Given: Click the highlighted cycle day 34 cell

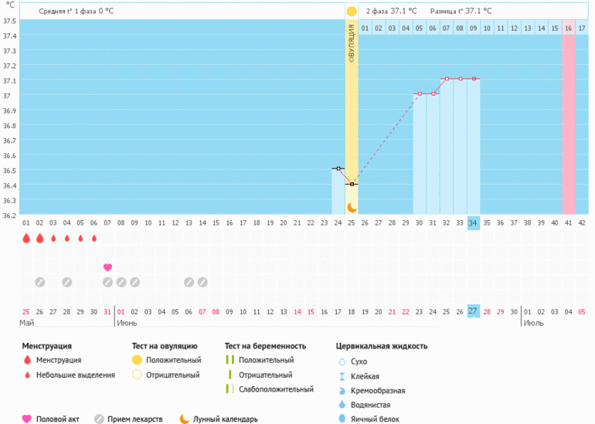Looking at the screenshot, I should tap(473, 223).
